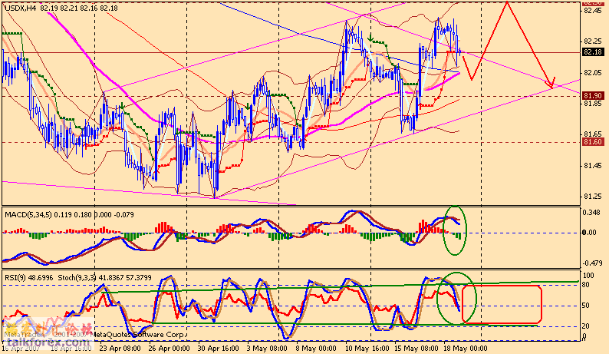Screen dimensions: 609x354
Task: Click the 23 Apr 08:00 time label
Action: point(120,348)
